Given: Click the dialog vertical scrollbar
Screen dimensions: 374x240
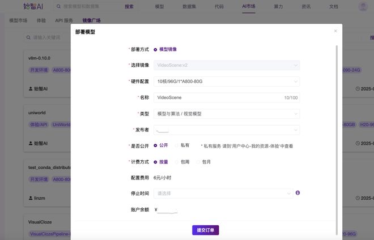Looking at the screenshot, I should 337,139.
